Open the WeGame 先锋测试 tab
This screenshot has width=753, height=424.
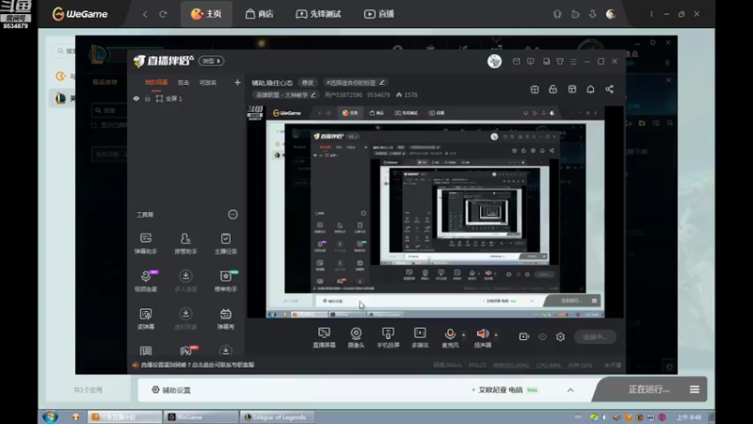pyautogui.click(x=318, y=14)
